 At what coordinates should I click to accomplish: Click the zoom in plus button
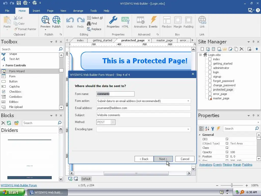247,185
